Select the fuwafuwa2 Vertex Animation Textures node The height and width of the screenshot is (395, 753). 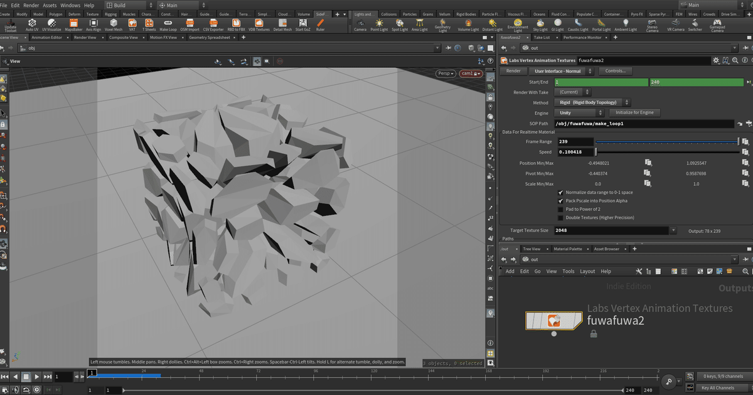[x=553, y=321]
